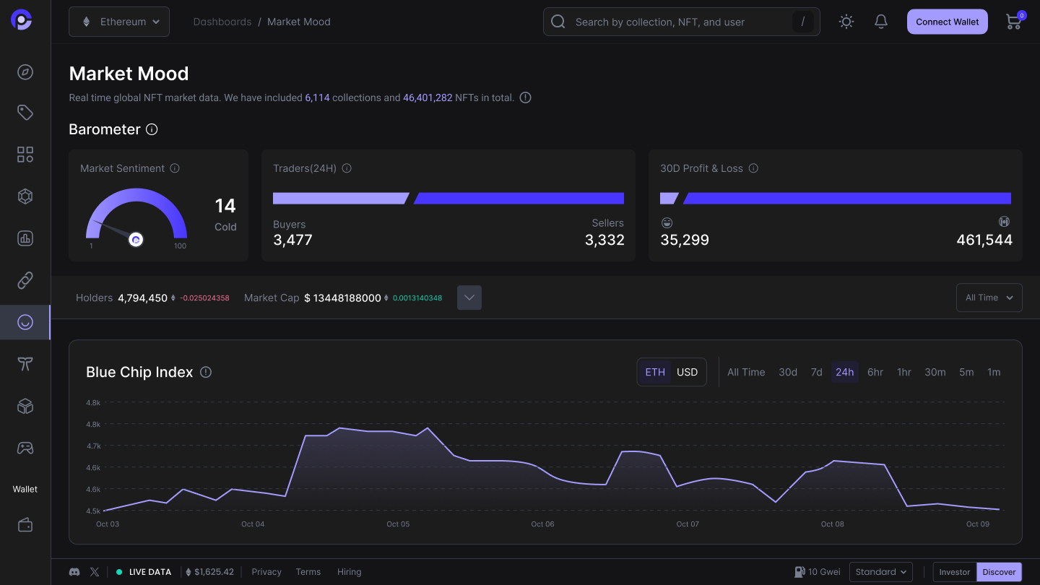Open the X (Twitter) icon in footer

click(95, 572)
